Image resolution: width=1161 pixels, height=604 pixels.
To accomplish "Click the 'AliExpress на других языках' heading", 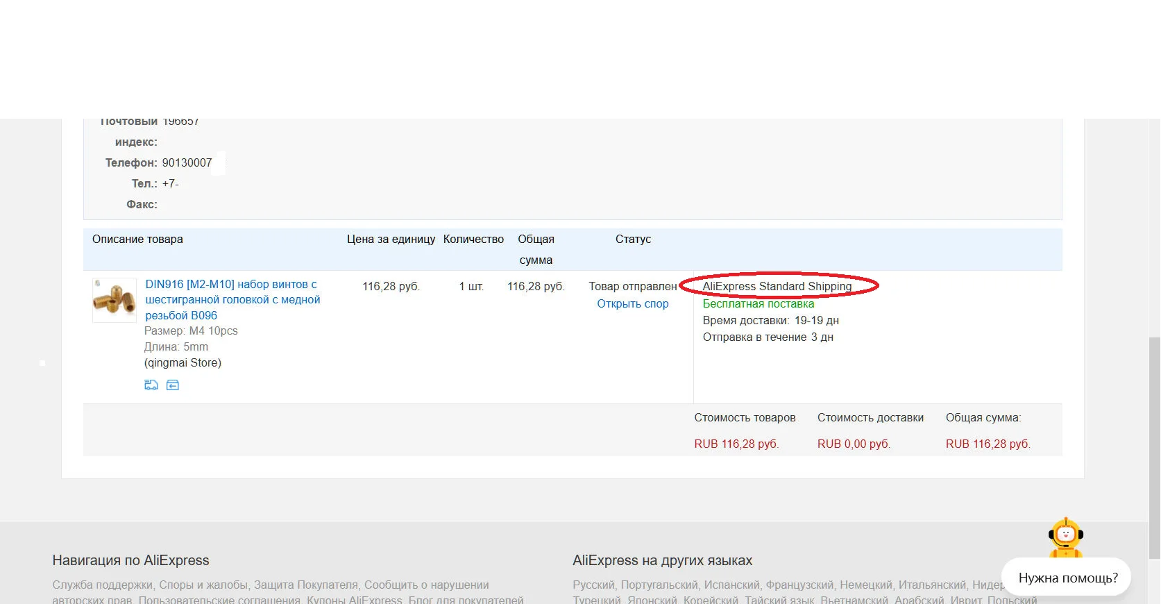I will tap(662, 560).
